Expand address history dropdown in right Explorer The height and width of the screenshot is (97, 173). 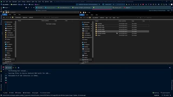point(137,18)
